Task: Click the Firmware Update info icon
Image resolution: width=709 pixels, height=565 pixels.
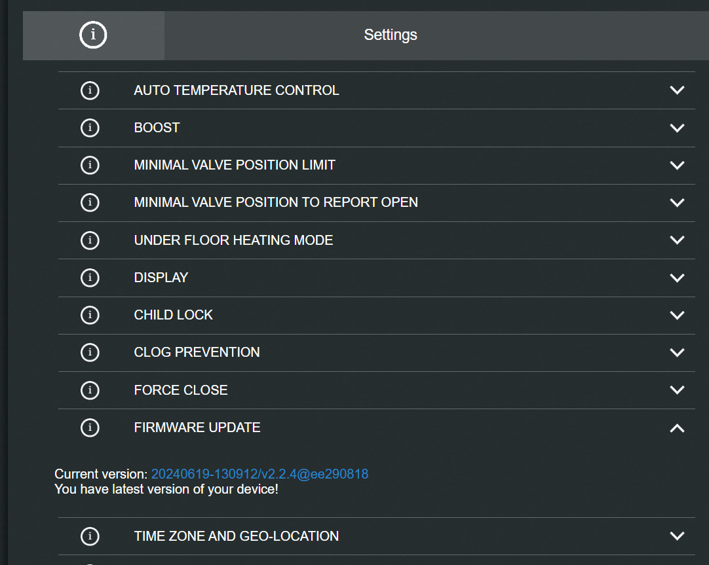Action: pos(90,428)
